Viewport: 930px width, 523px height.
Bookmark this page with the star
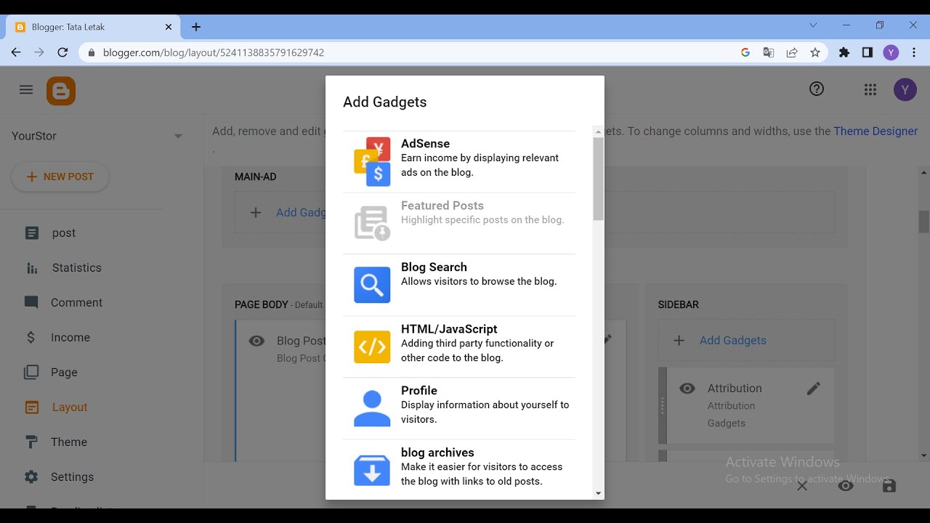tap(815, 52)
